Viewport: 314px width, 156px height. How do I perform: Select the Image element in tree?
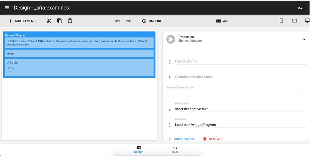click(79, 53)
